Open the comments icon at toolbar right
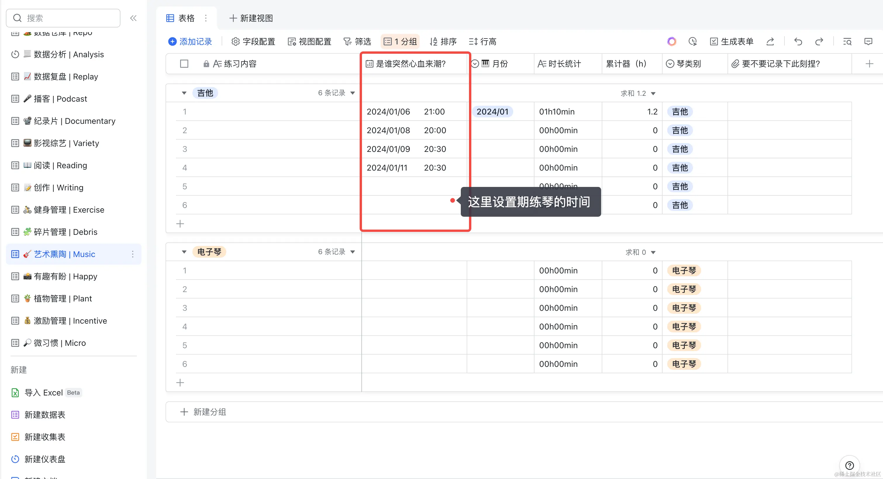 868,42
